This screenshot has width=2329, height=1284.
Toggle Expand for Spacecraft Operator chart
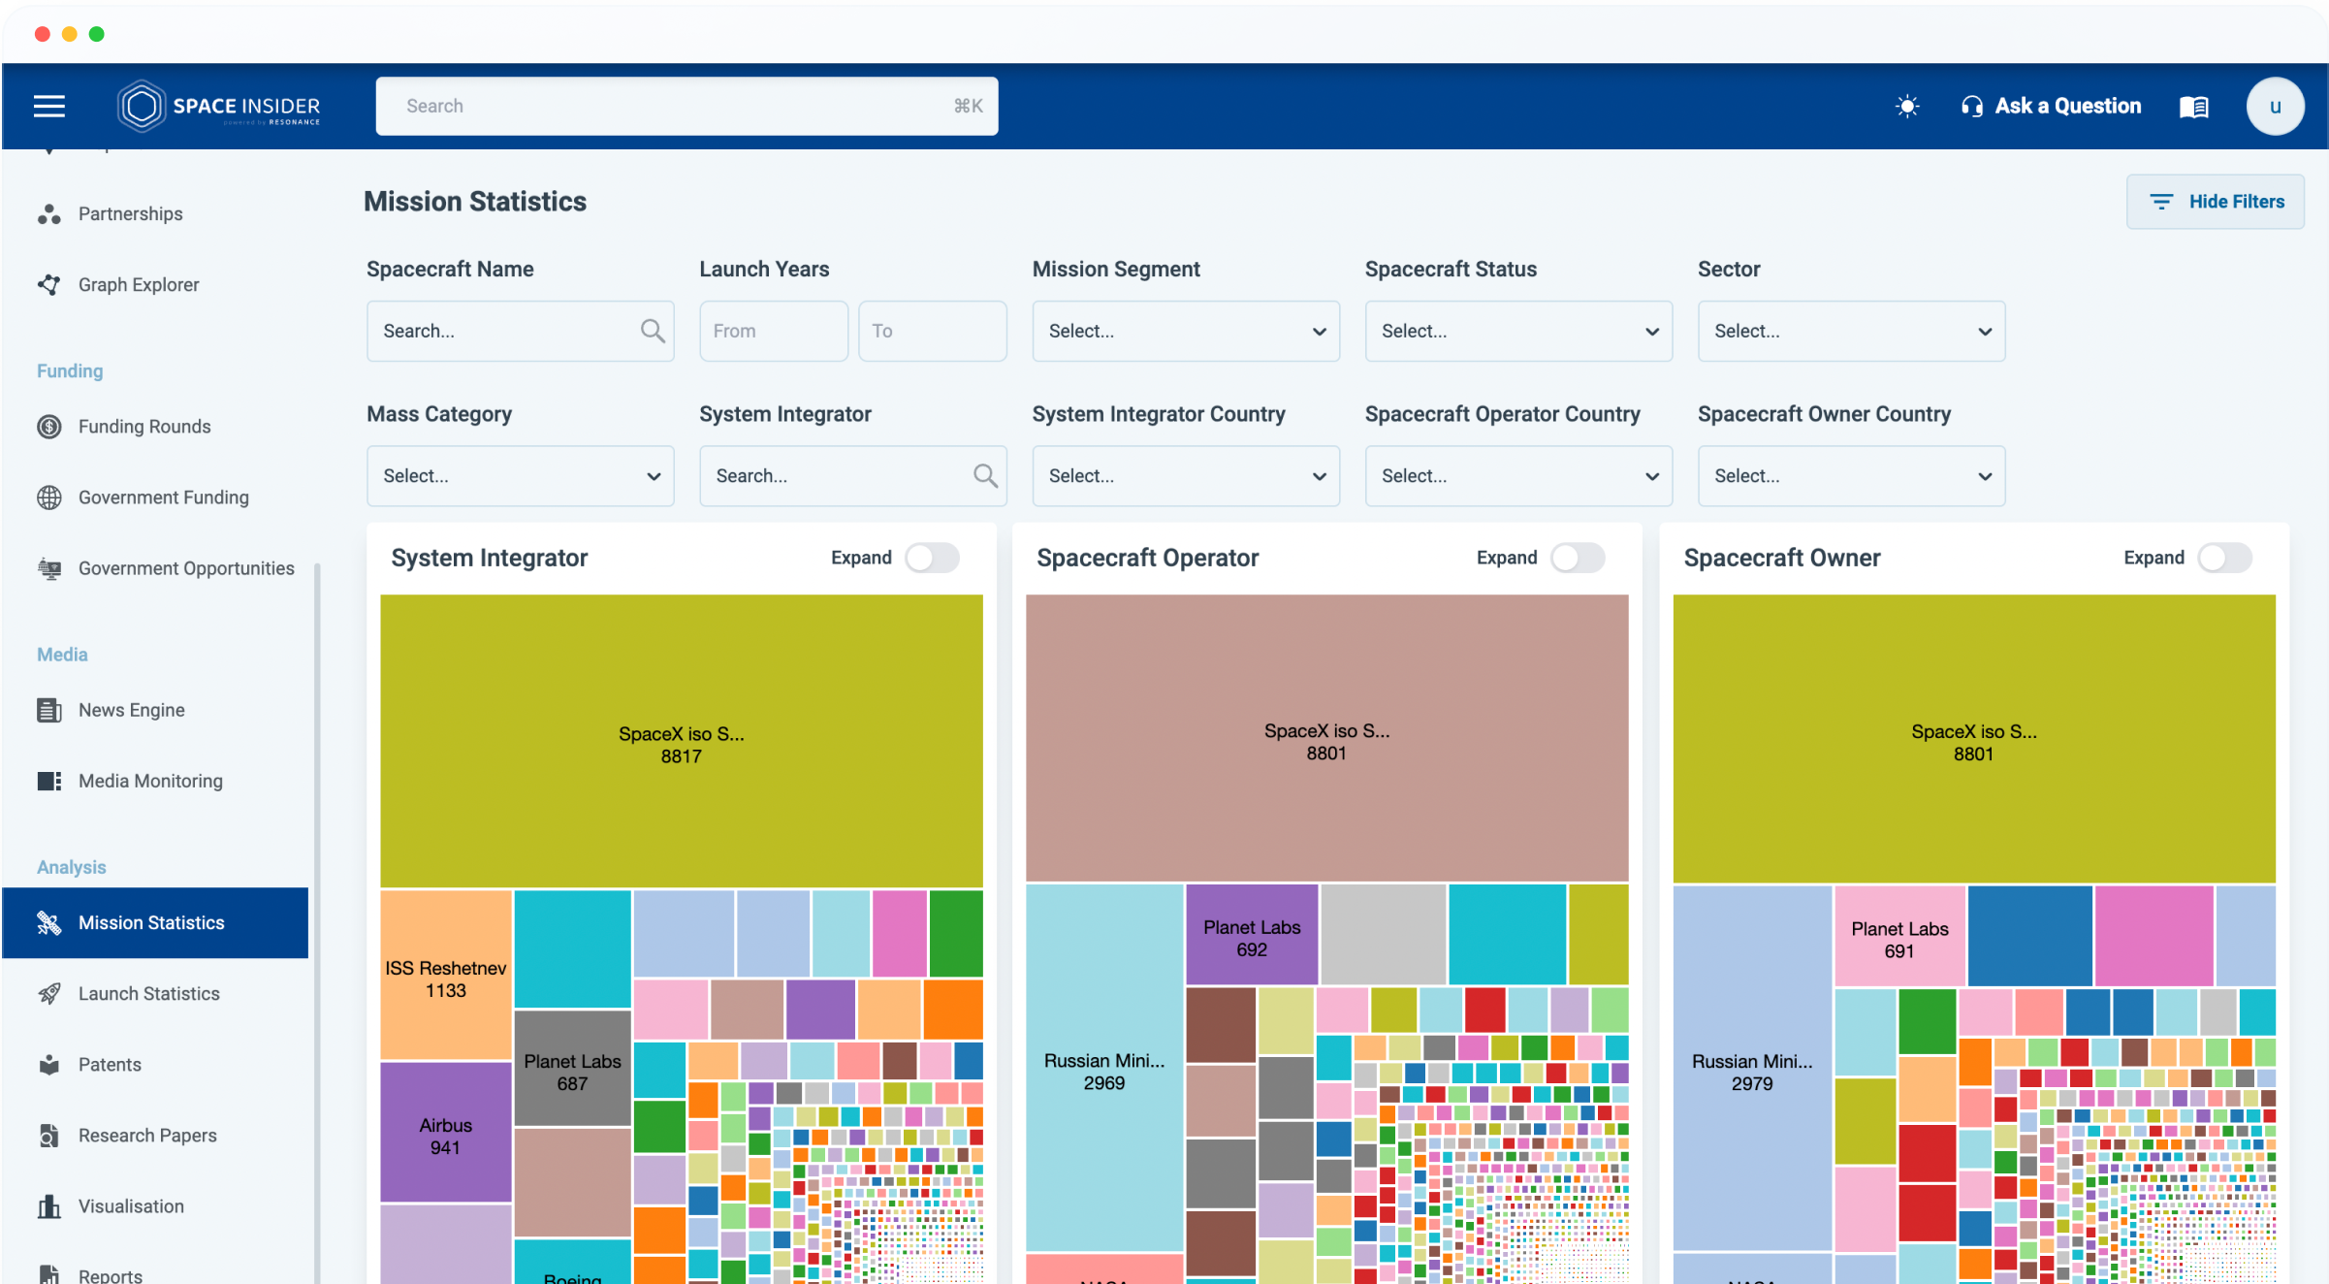(x=1578, y=558)
